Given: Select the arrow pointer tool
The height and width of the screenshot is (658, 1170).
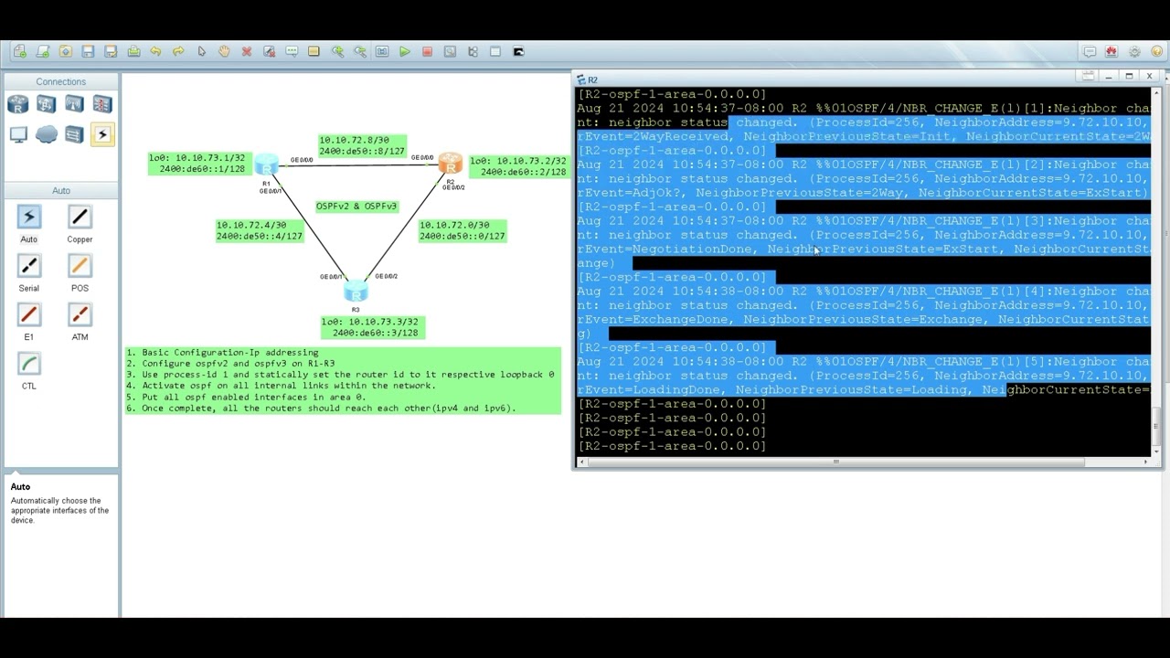Looking at the screenshot, I should tap(202, 52).
